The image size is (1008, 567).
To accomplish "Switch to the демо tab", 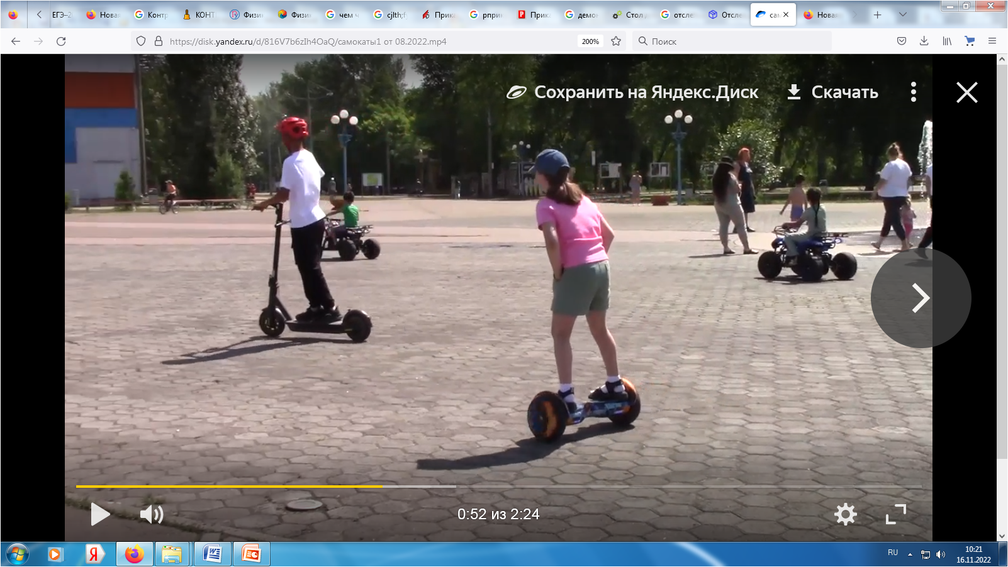I will pyautogui.click(x=582, y=14).
